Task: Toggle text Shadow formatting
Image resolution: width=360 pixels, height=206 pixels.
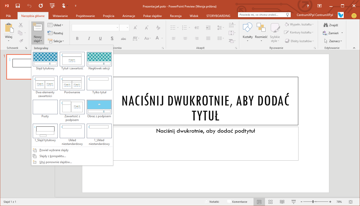Action: (x=112, y=38)
